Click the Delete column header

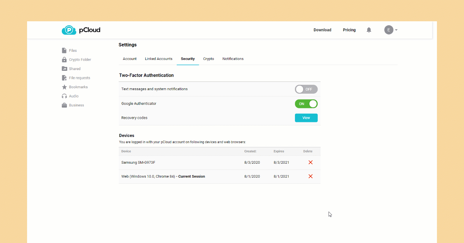pyautogui.click(x=308, y=151)
